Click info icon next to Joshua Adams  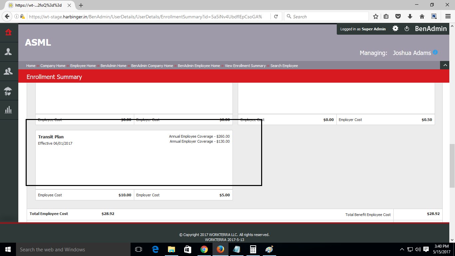pyautogui.click(x=435, y=52)
